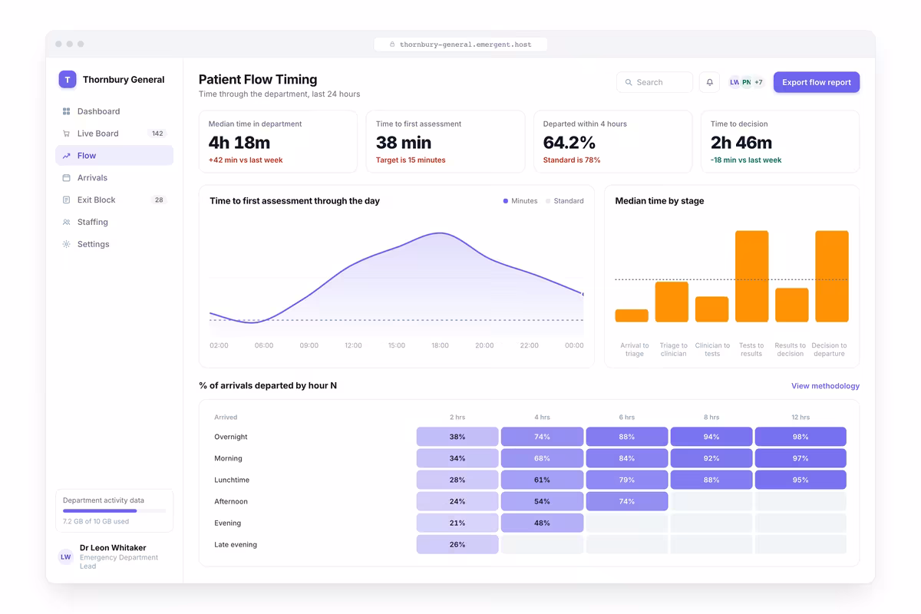
Task: Click Morning 8 hrs cell 92%
Action: coord(711,458)
